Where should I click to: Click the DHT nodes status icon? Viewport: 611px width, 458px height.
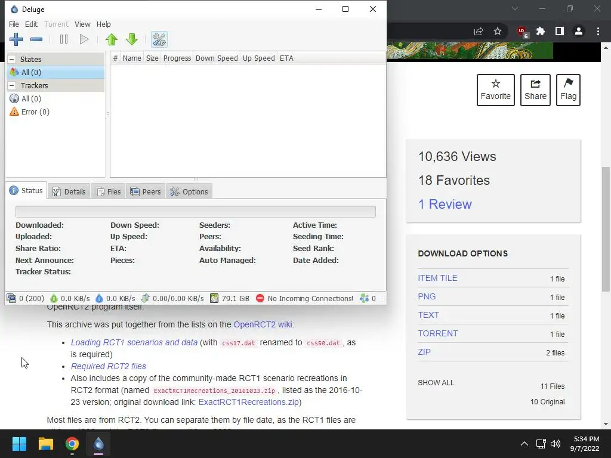364,298
